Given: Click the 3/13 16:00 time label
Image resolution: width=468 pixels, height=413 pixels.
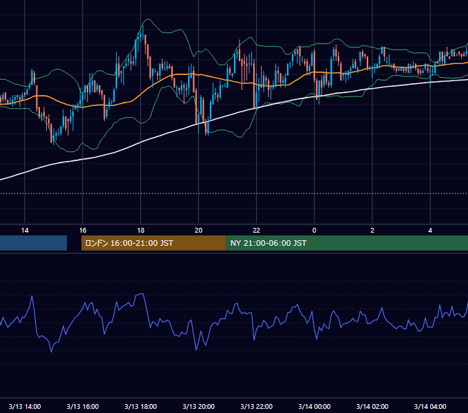Looking at the screenshot, I should point(83,406).
